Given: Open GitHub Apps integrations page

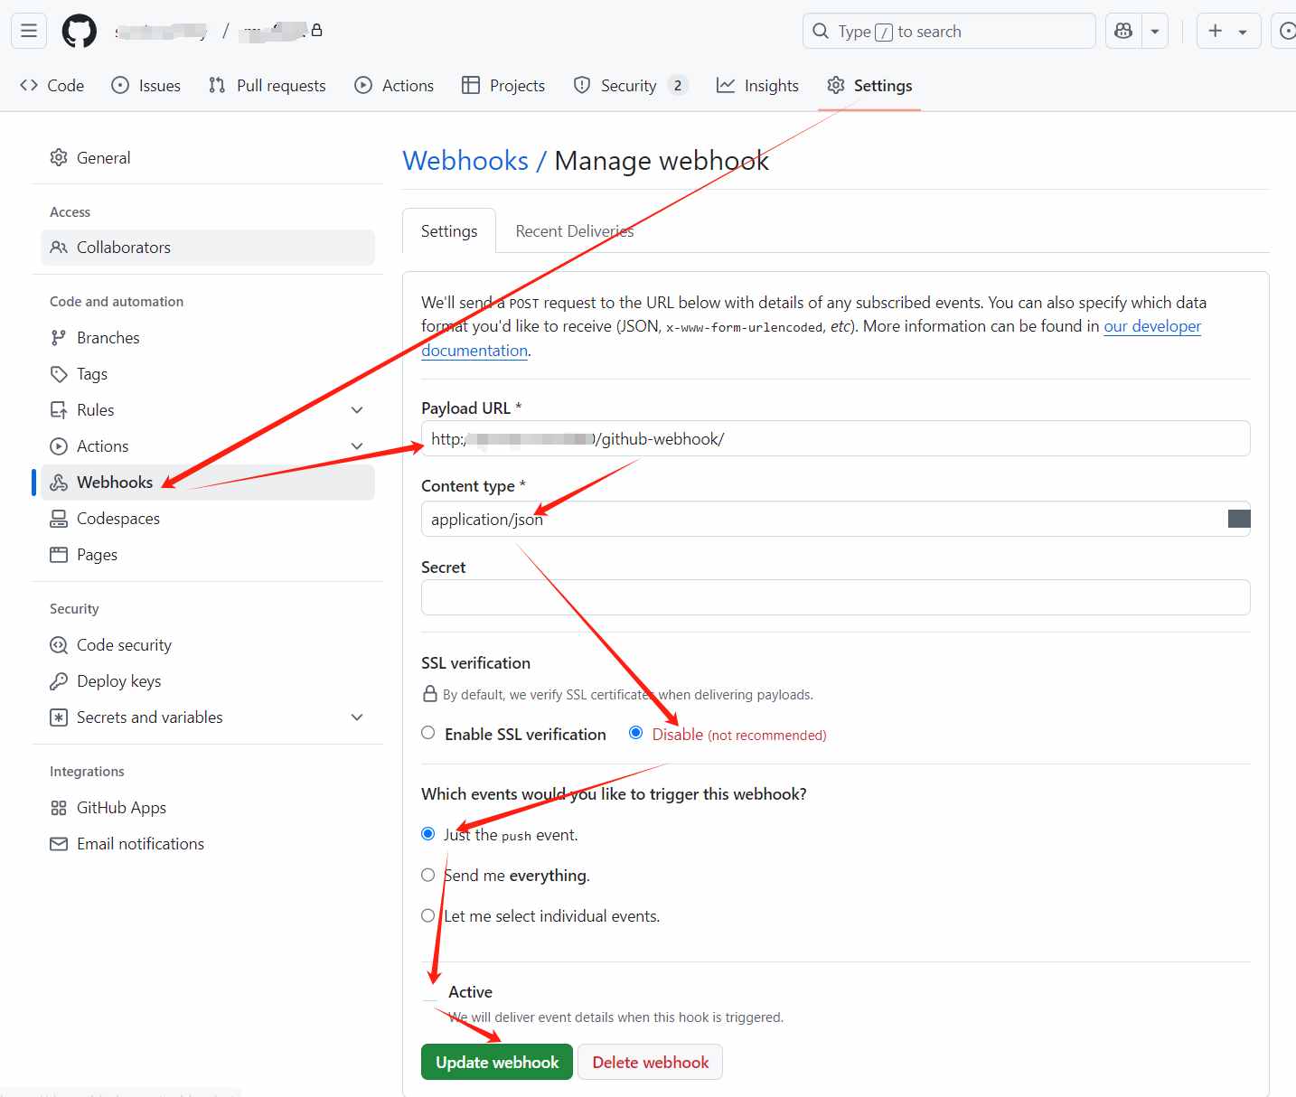Looking at the screenshot, I should (x=208, y=808).
